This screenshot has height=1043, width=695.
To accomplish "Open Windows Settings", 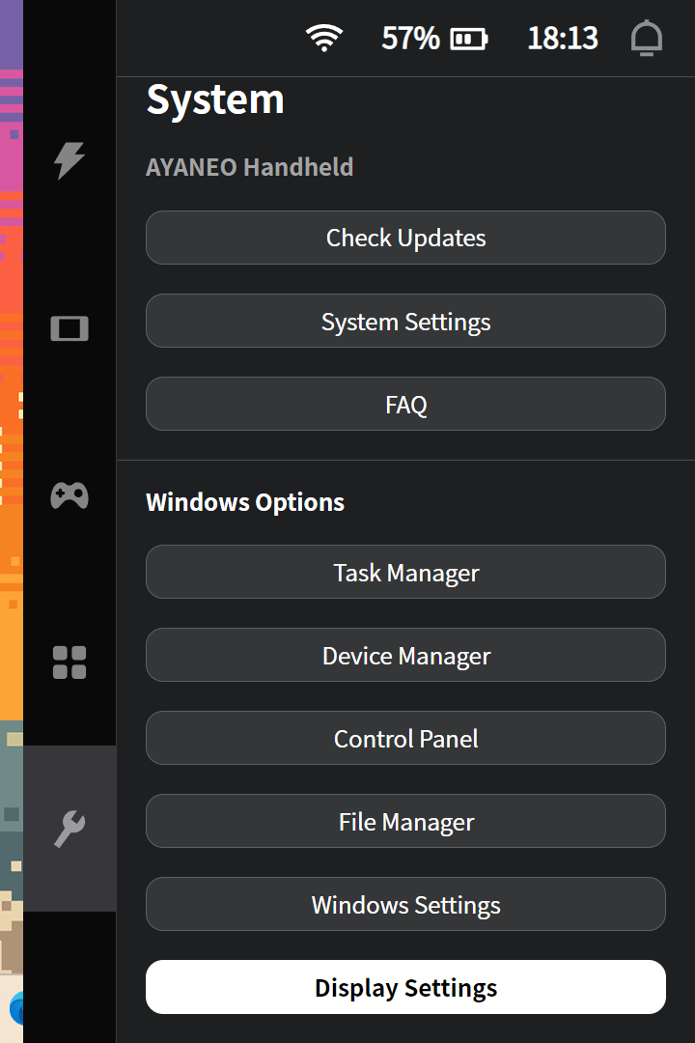I will tap(405, 905).
